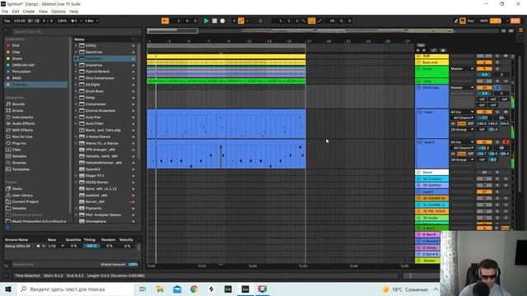Open the Edit menu

[16, 12]
